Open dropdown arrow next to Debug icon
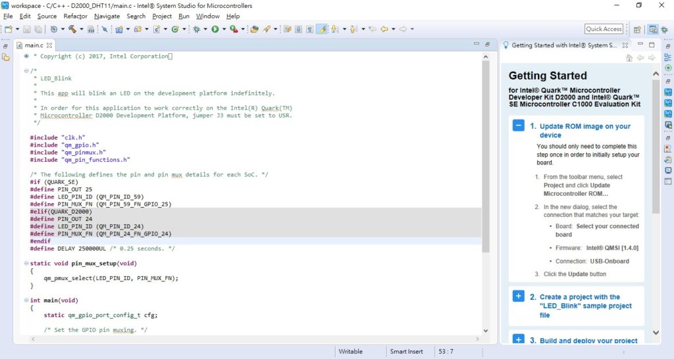674x359 pixels. point(205,29)
